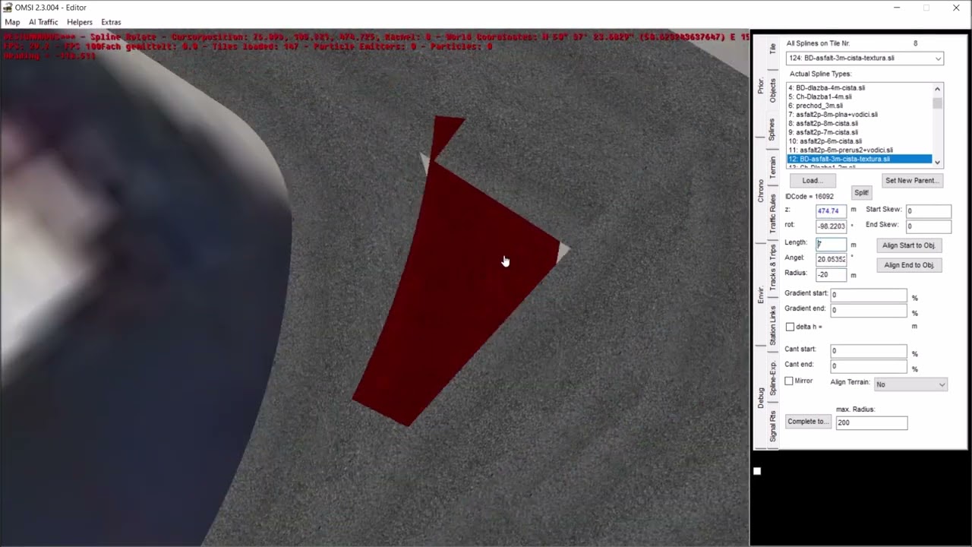Open the All Splines on Tile dropdown
This screenshot has height=547, width=972.
tap(865, 58)
